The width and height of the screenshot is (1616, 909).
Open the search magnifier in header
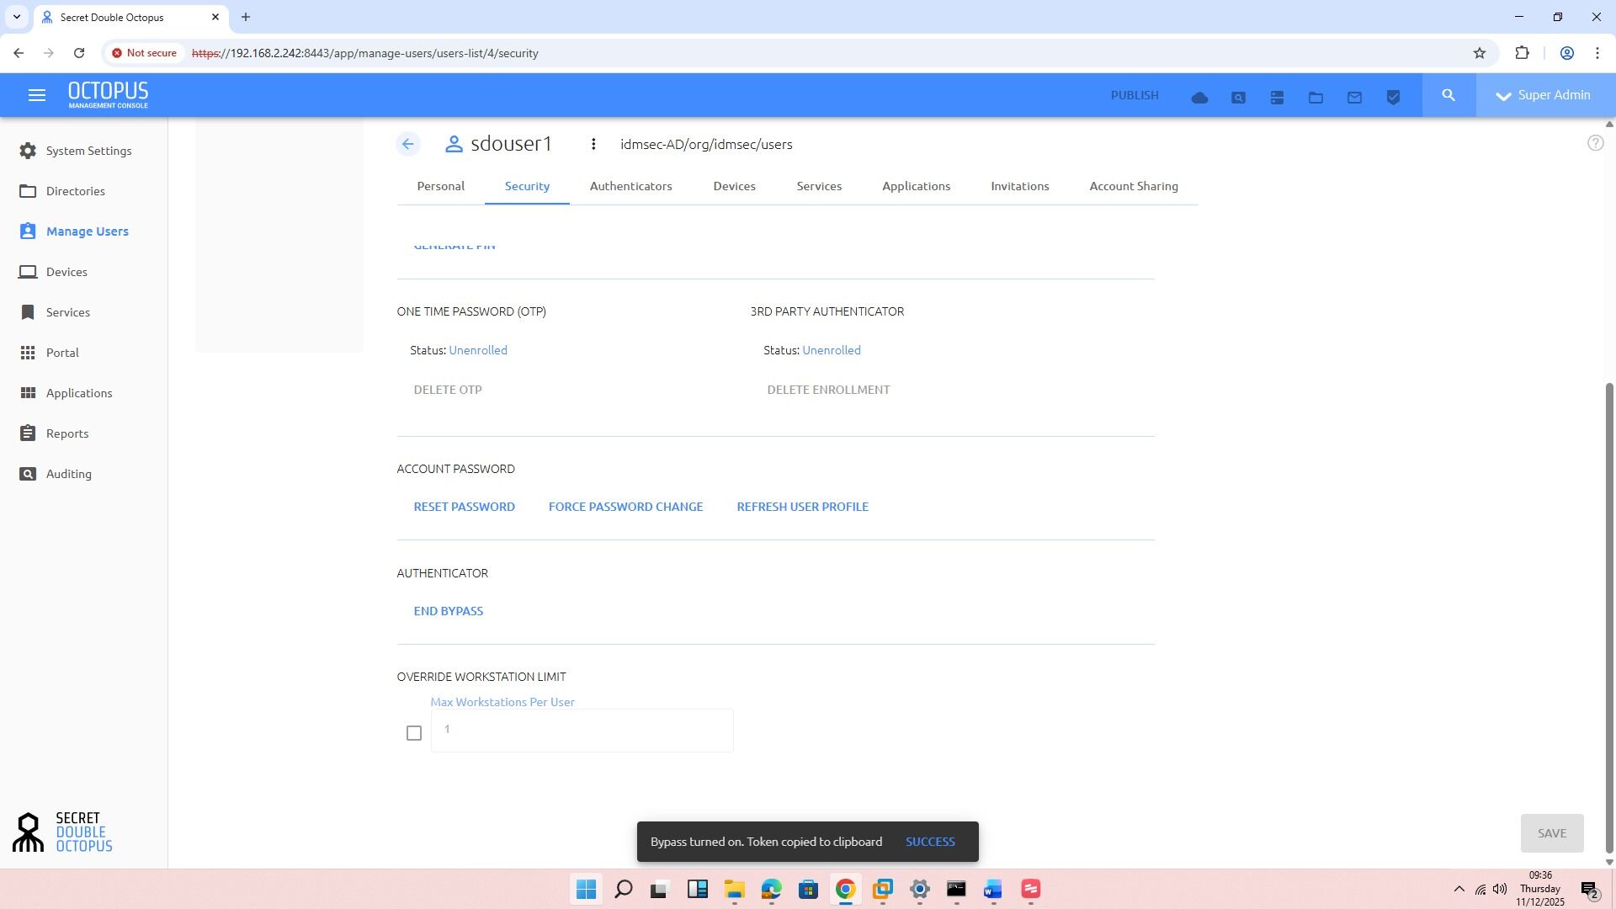pyautogui.click(x=1449, y=96)
